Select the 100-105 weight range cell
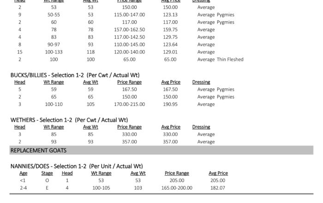 (101, 188)
